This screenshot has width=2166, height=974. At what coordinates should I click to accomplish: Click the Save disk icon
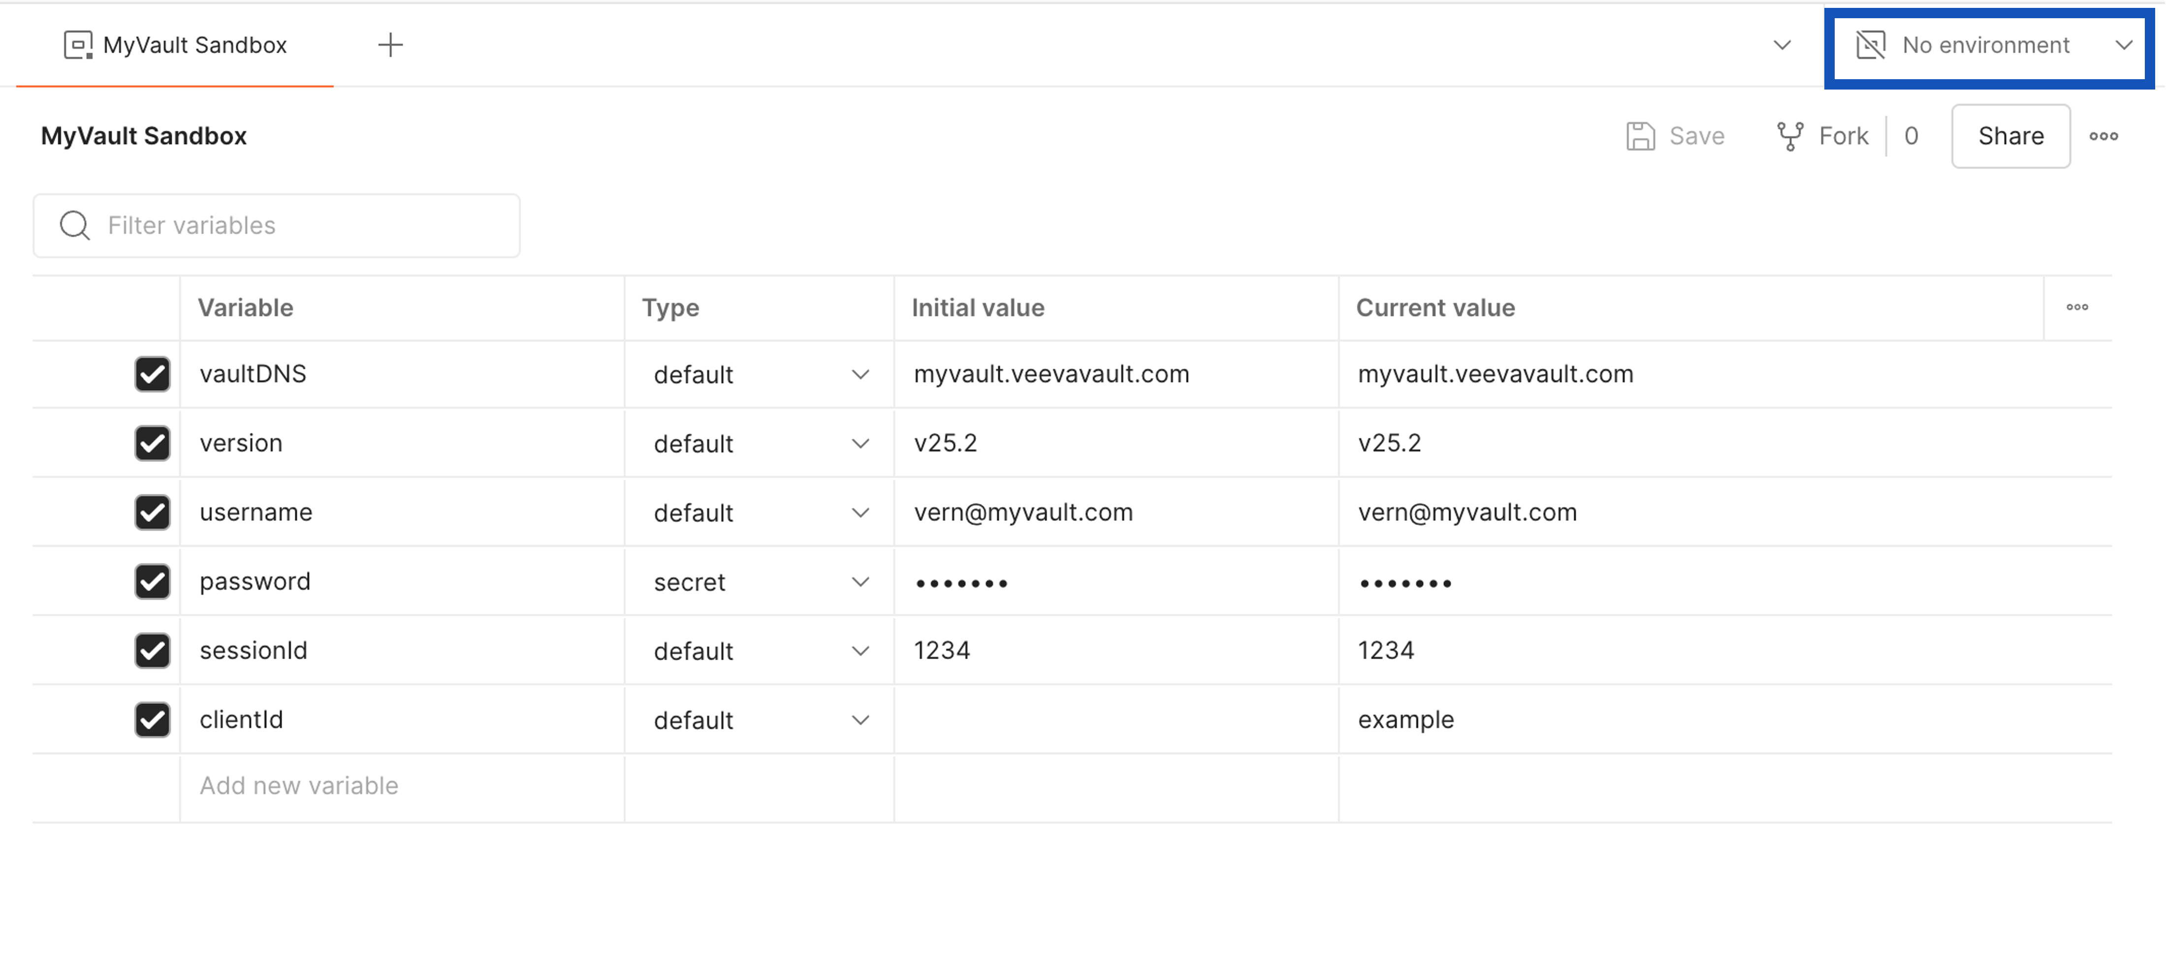(1640, 136)
